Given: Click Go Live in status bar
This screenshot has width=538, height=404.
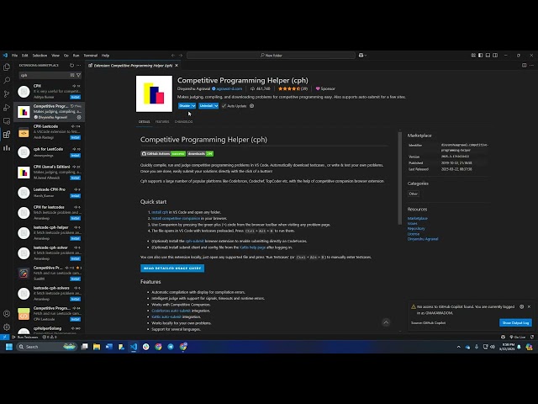Looking at the screenshot, I should coord(518,337).
